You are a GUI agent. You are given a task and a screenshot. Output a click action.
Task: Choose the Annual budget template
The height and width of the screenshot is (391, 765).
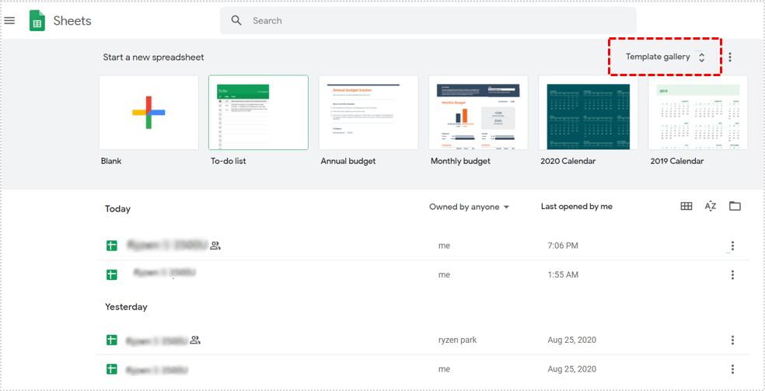click(x=369, y=113)
